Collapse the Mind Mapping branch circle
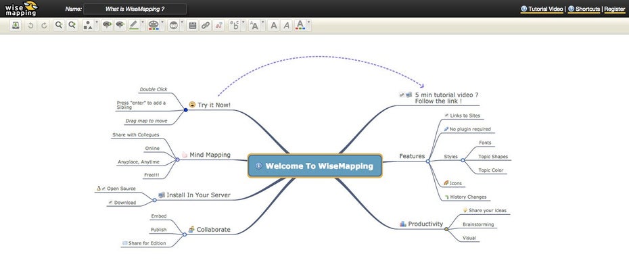This screenshot has height=275, width=629. point(178,159)
